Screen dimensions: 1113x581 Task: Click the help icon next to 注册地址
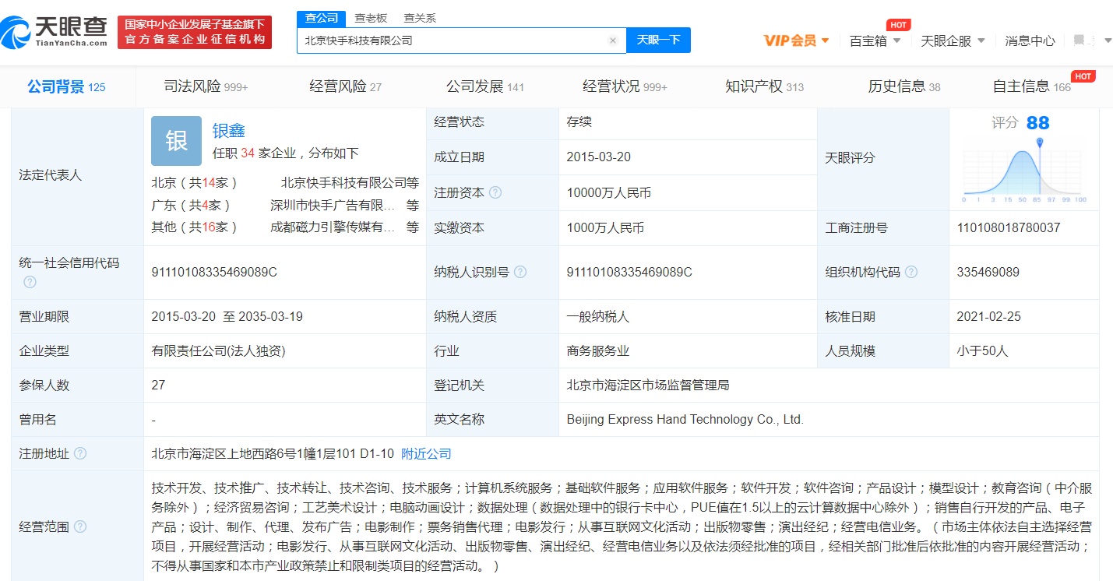pos(80,453)
